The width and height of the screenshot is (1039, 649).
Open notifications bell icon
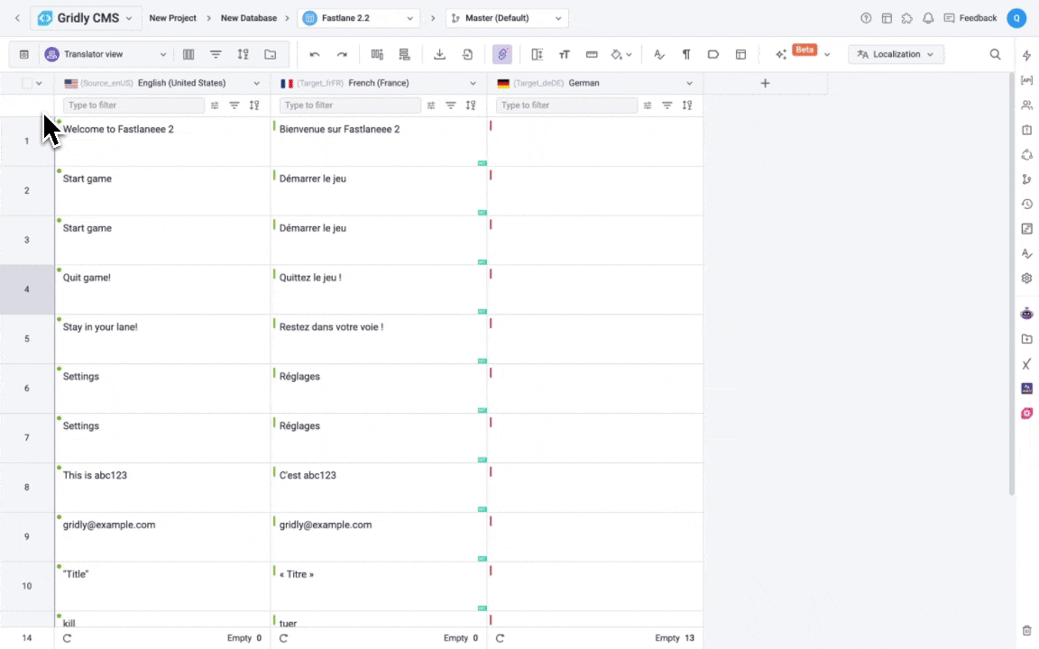click(927, 18)
